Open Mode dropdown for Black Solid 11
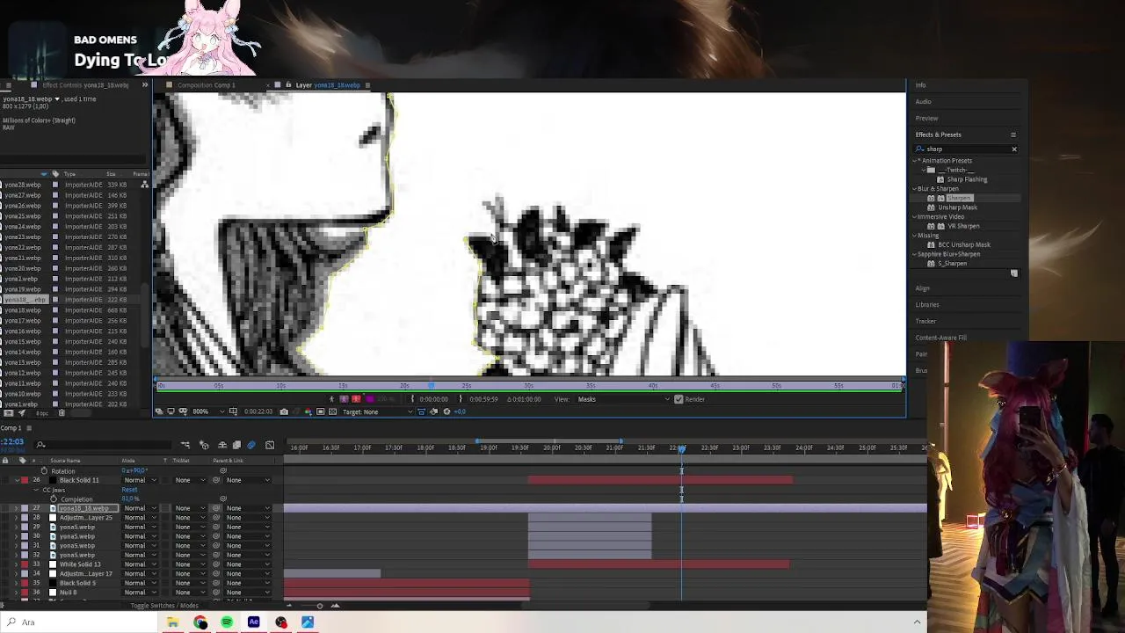1125x633 pixels. 140,481
